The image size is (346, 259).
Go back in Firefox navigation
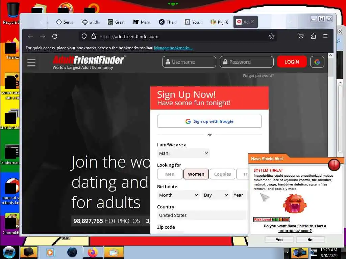[30, 36]
